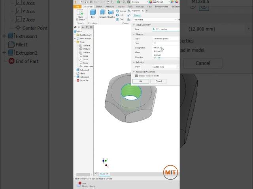The image size is (253, 189).
Task: Click OK in Thread properties
Action: coord(141,82)
